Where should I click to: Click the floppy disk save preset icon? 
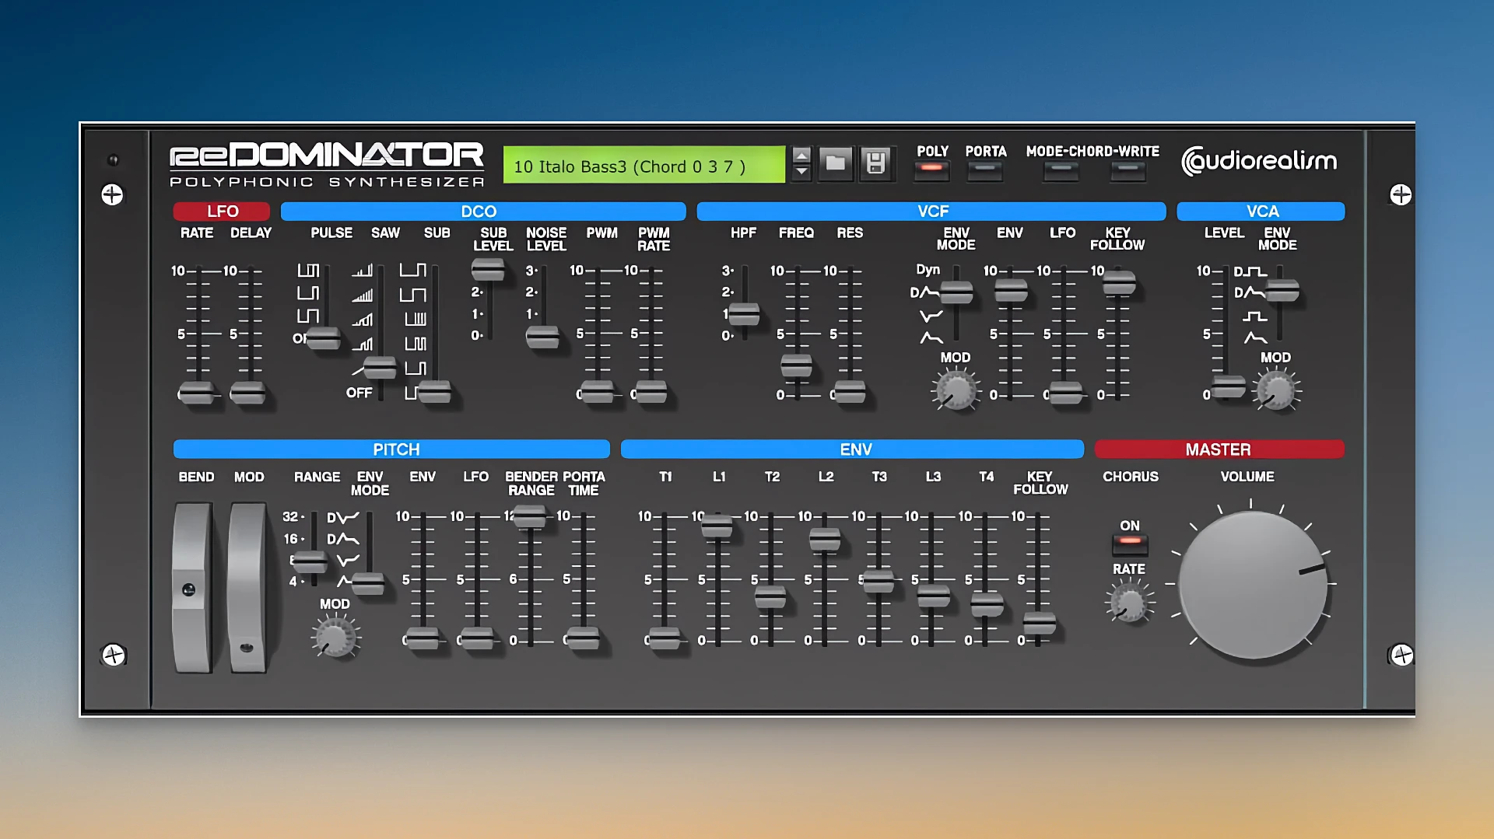click(875, 163)
